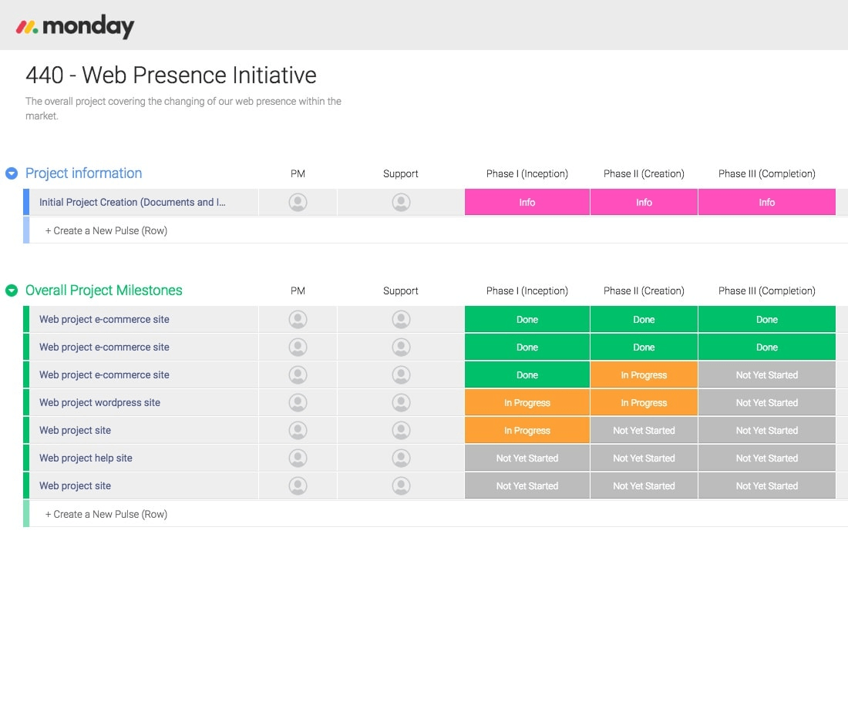Click PM avatar in last Web project site row

[x=298, y=485]
